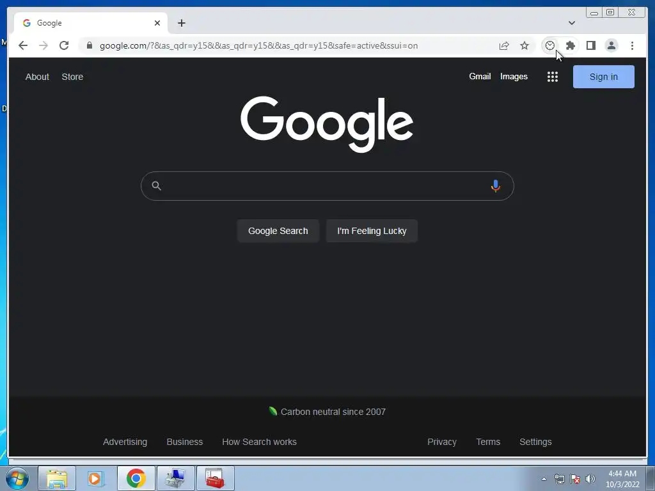The width and height of the screenshot is (655, 491).
Task: Click the Google logo
Action: pos(327,124)
